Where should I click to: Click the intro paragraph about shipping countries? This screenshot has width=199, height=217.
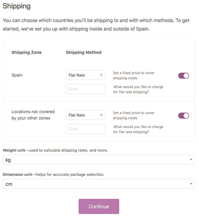point(96,25)
